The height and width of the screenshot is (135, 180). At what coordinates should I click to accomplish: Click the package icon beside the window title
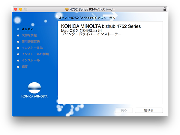click(67, 9)
